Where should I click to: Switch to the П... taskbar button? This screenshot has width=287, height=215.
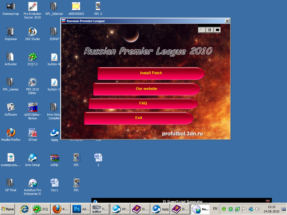(100, 209)
